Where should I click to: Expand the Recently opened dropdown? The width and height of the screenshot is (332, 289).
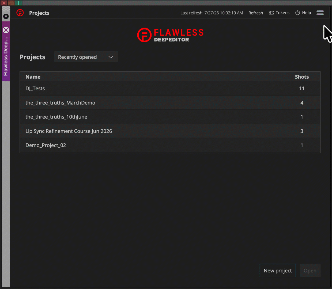pyautogui.click(x=86, y=57)
